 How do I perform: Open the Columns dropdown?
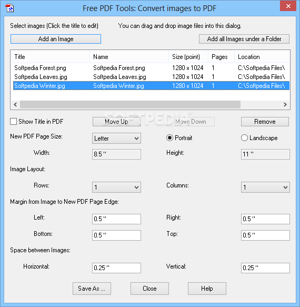(265, 187)
